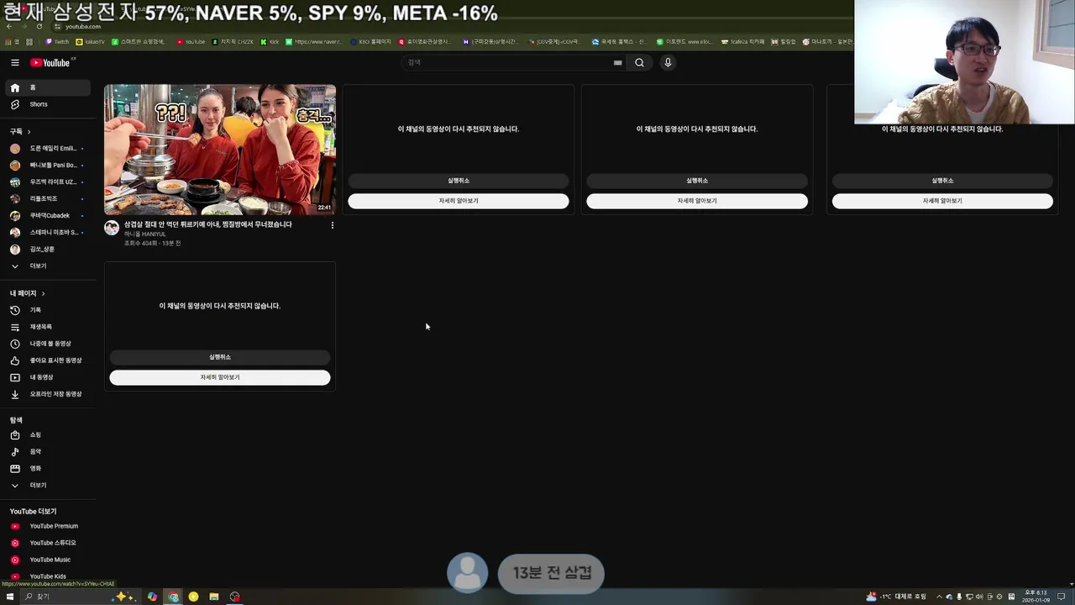Open the 국세청 홈택스 bookmark
Viewport: 1075px width, 605px height.
click(619, 41)
